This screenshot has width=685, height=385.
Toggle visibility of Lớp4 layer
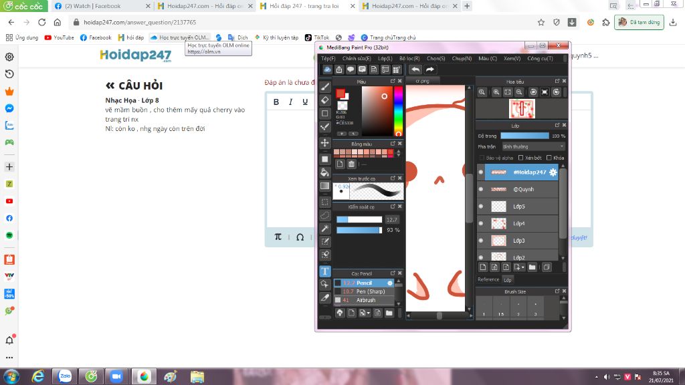pyautogui.click(x=481, y=223)
